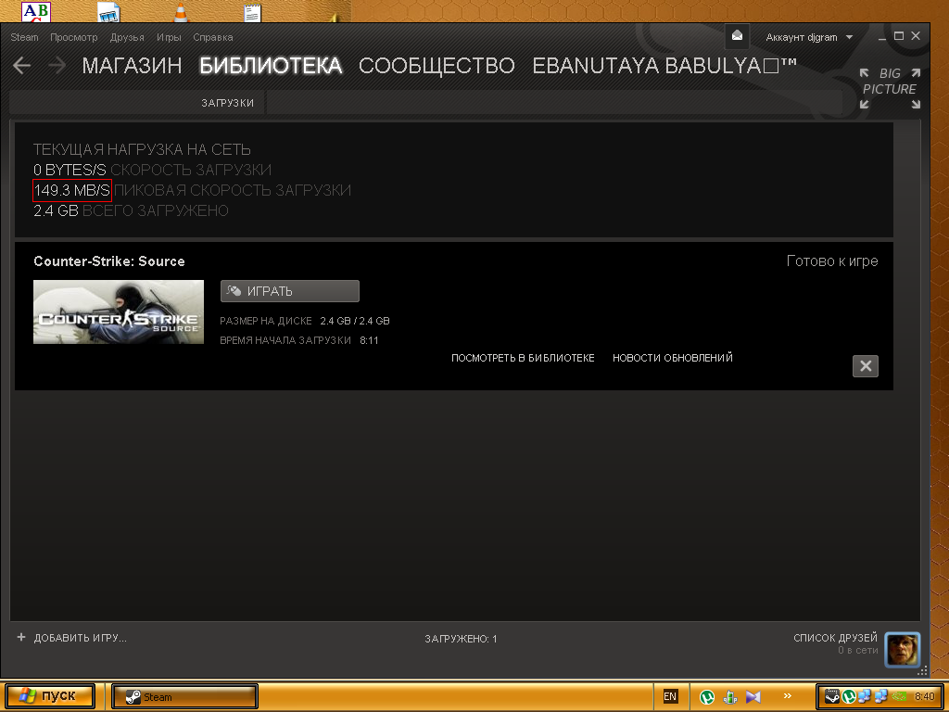Go to the БИБЛИОТЕКА section

tap(272, 66)
